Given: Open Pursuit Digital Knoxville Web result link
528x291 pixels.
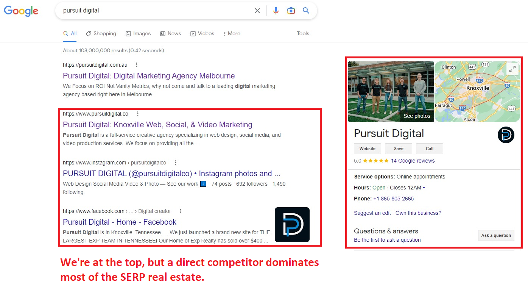Looking at the screenshot, I should [x=157, y=125].
